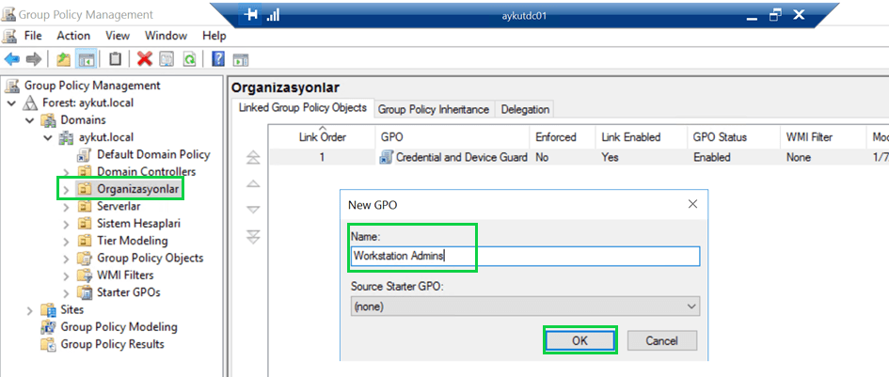The height and width of the screenshot is (377, 889).
Task: Click the Up one level folder icon
Action: (64, 59)
